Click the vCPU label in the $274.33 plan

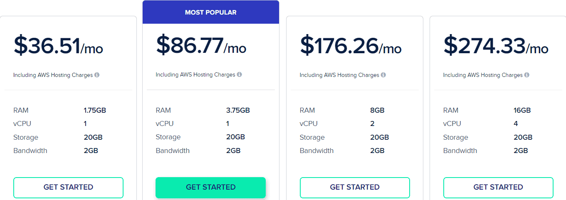452,124
